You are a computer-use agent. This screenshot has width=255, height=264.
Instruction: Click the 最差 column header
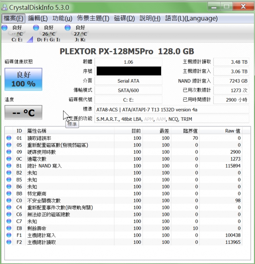(157, 131)
